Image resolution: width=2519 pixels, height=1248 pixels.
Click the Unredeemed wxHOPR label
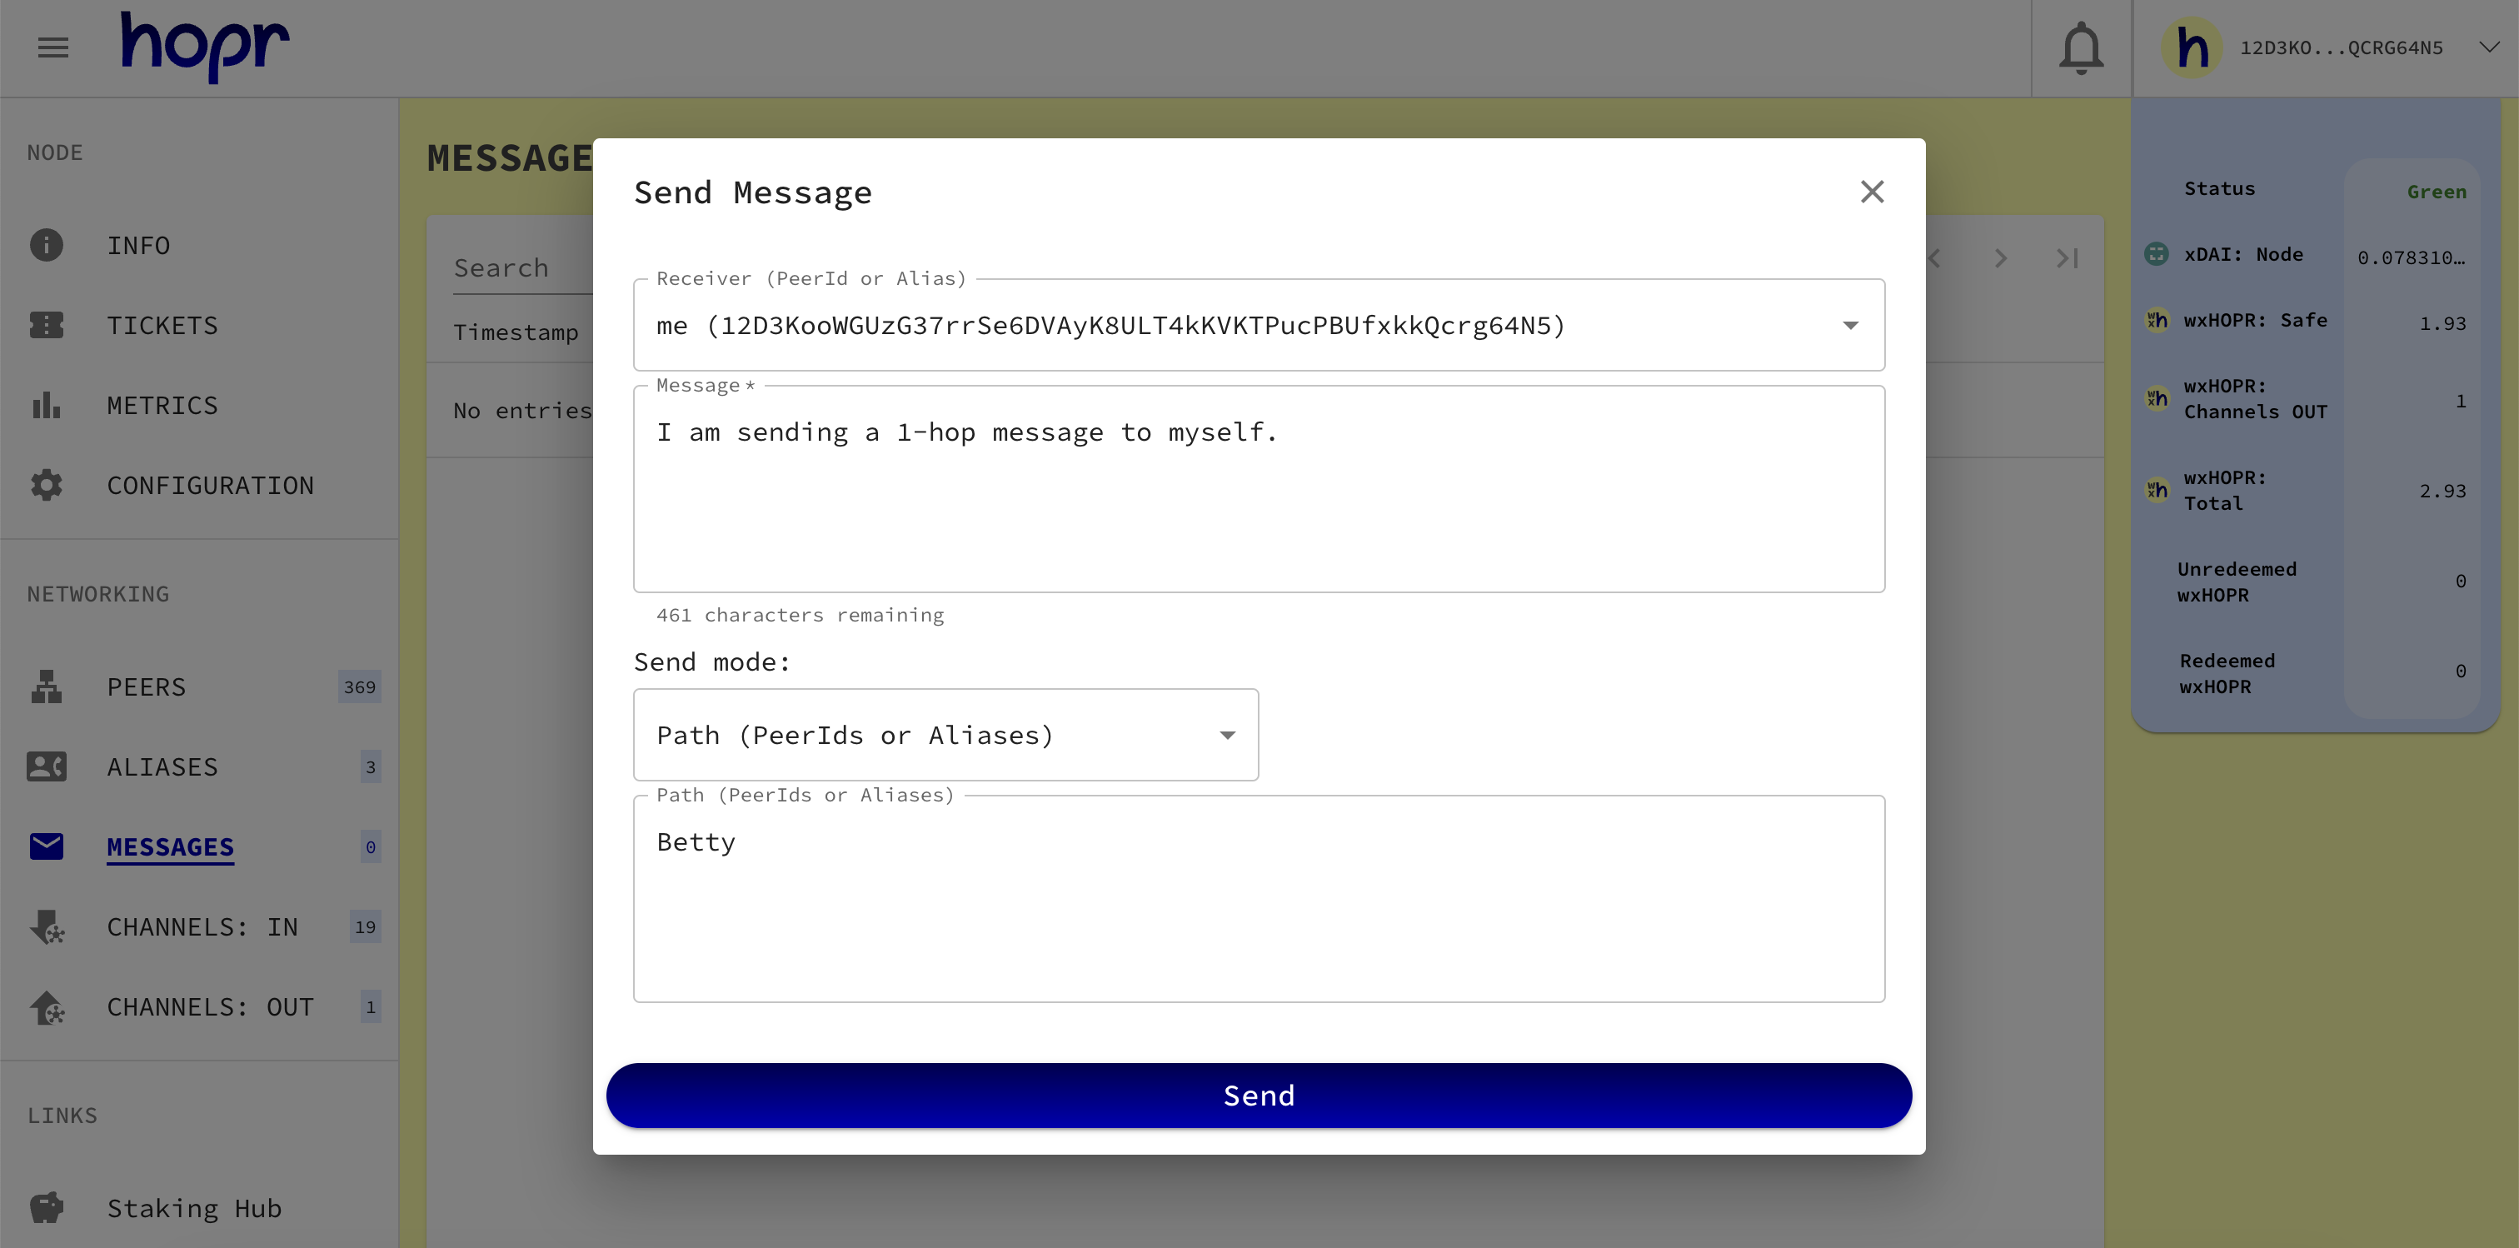coord(2237,582)
